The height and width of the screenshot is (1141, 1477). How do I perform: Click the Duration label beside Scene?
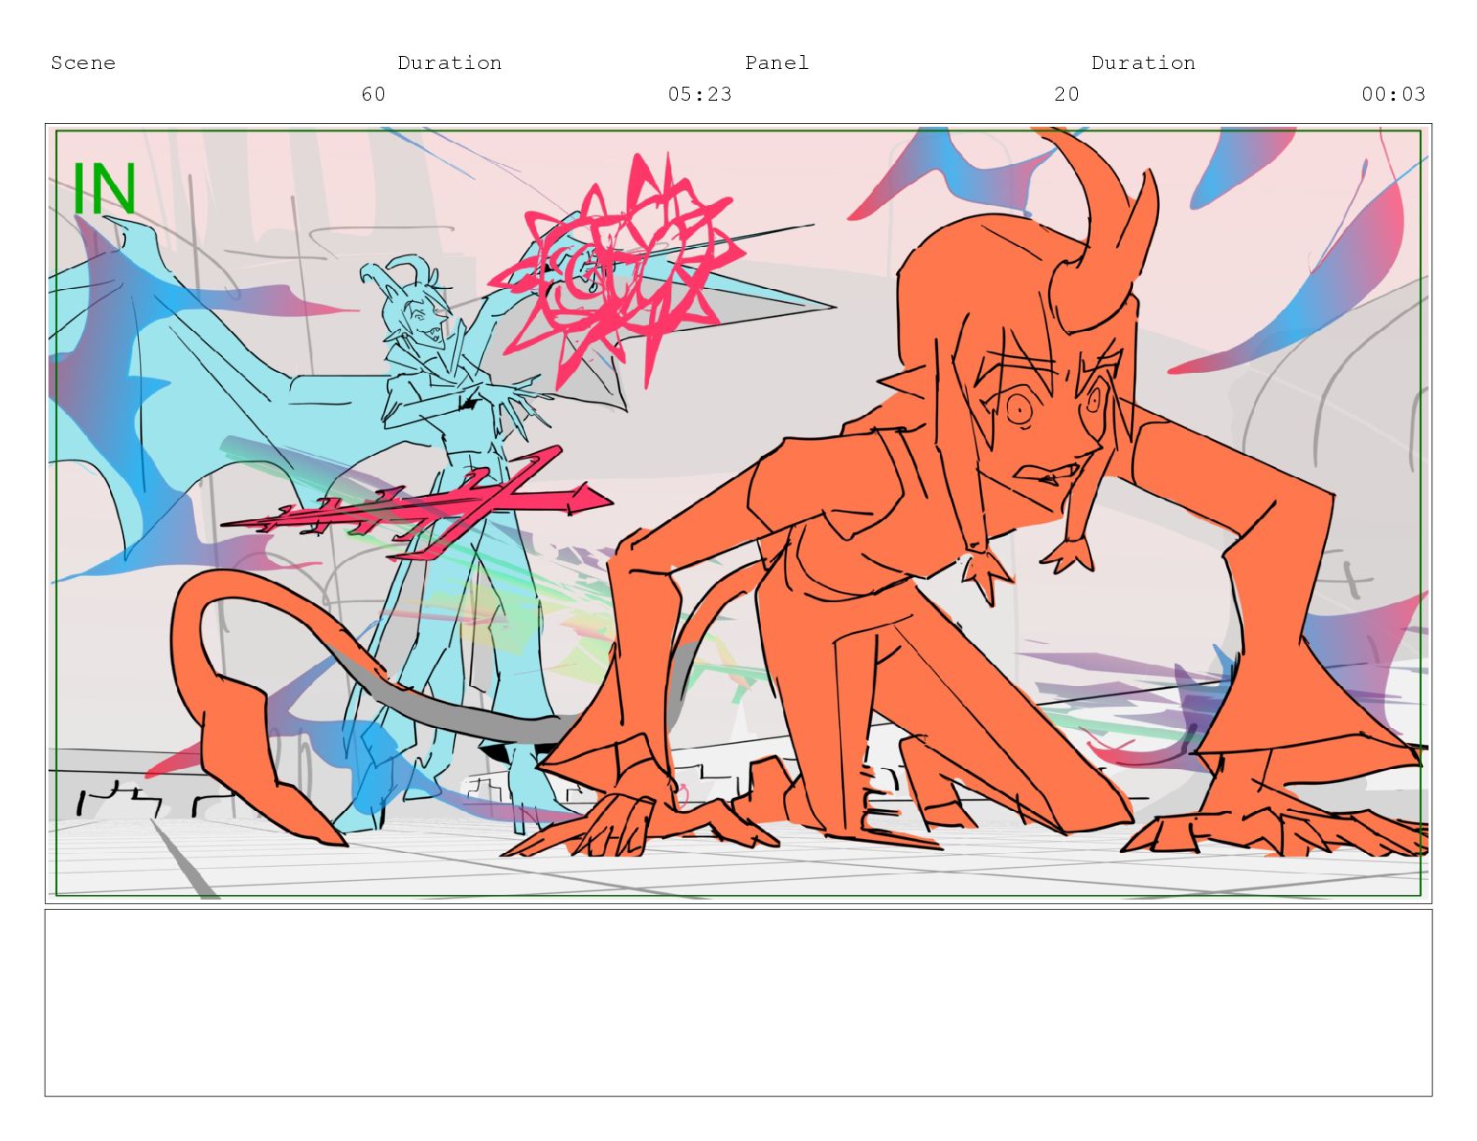[449, 62]
